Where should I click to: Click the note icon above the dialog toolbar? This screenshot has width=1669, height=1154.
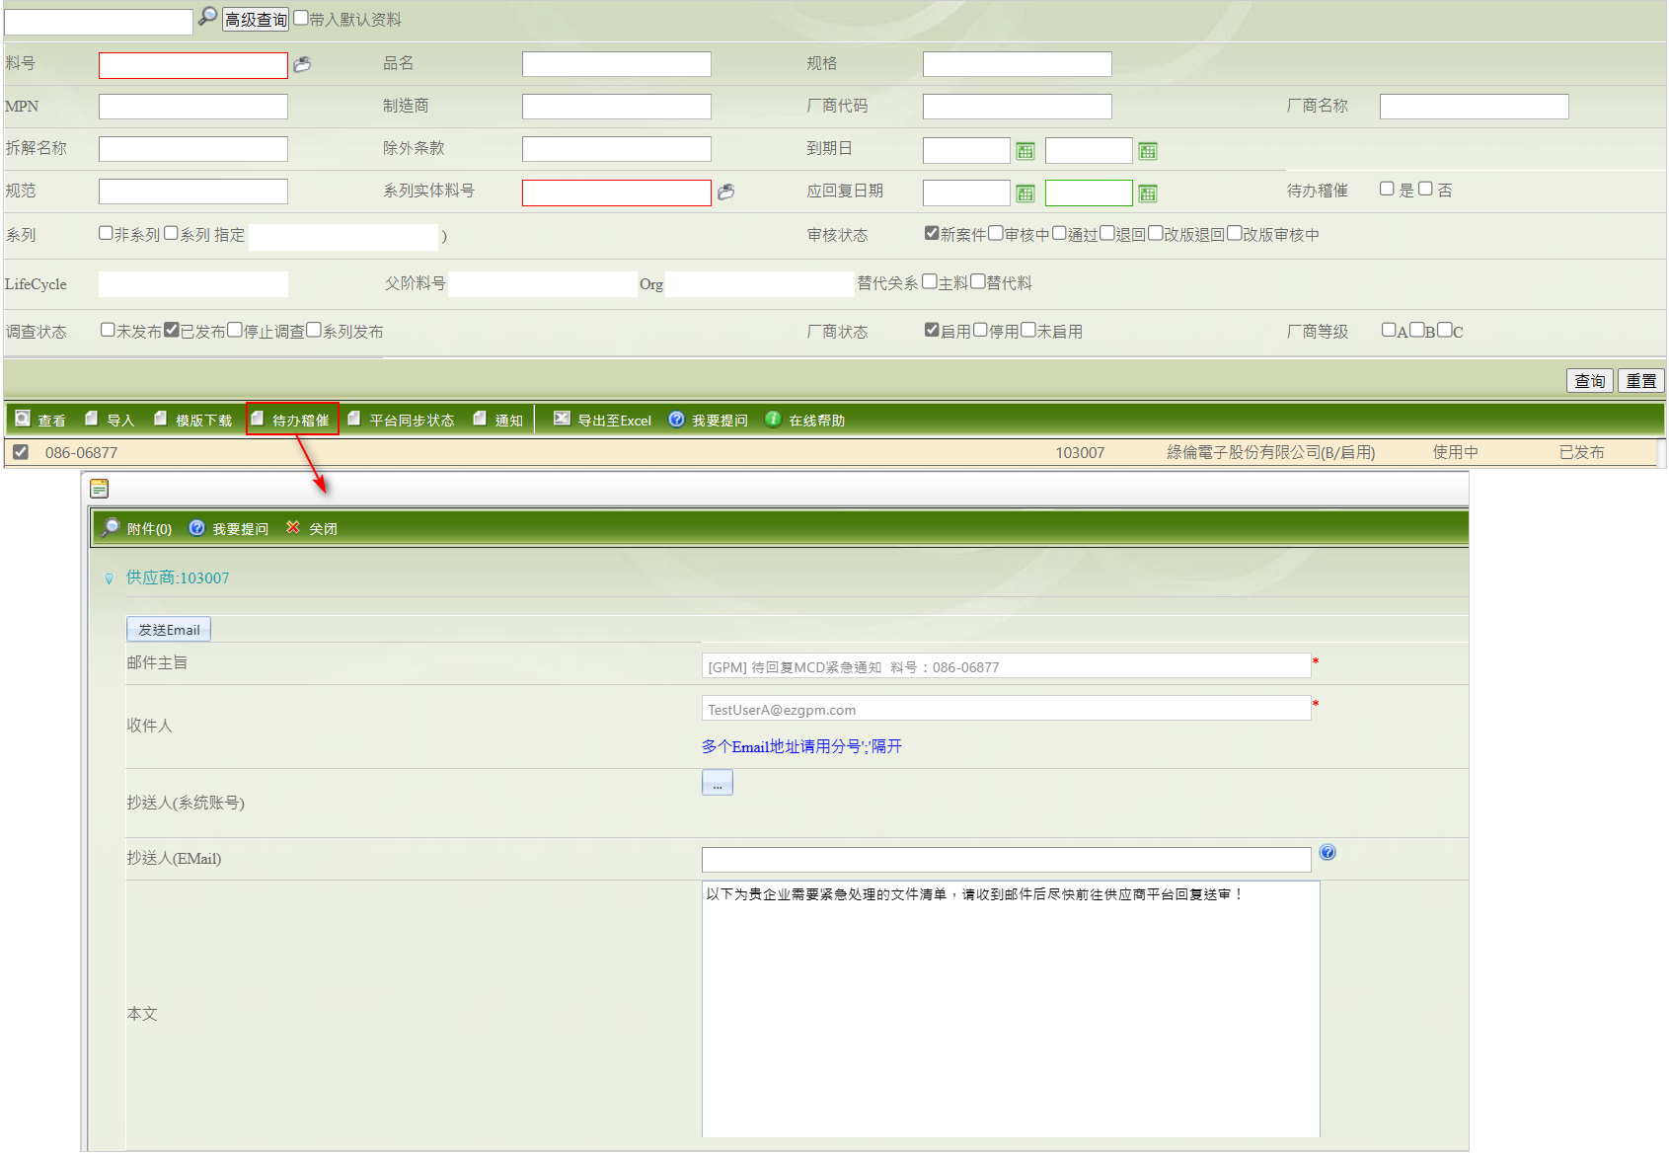[x=99, y=489]
